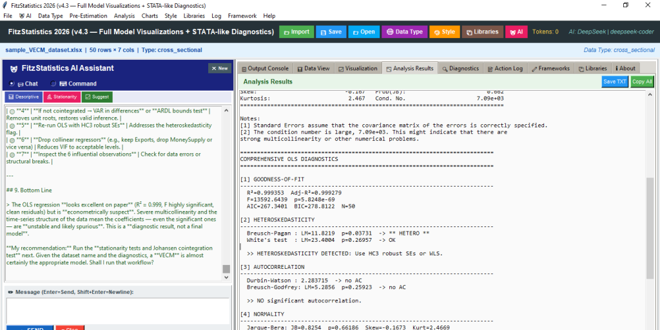The height and width of the screenshot is (330, 660).
Task: Switch to the Diagnostics tab
Action: (x=460, y=68)
